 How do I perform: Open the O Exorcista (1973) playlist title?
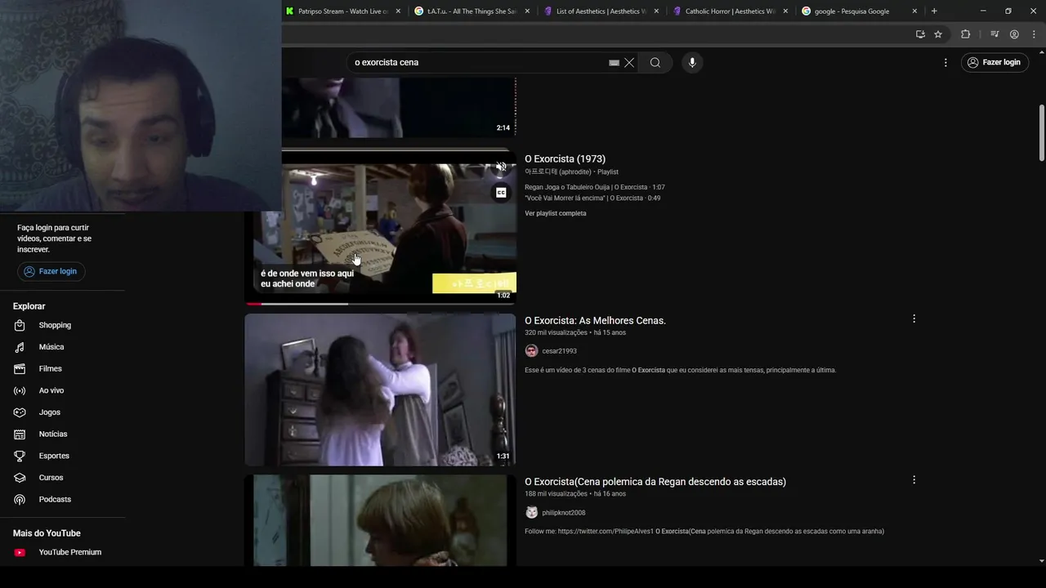point(565,158)
